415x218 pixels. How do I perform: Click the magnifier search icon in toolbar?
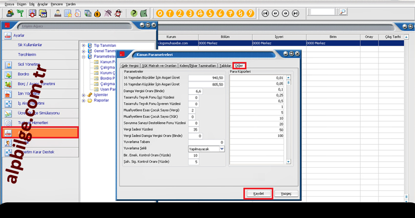342,12
